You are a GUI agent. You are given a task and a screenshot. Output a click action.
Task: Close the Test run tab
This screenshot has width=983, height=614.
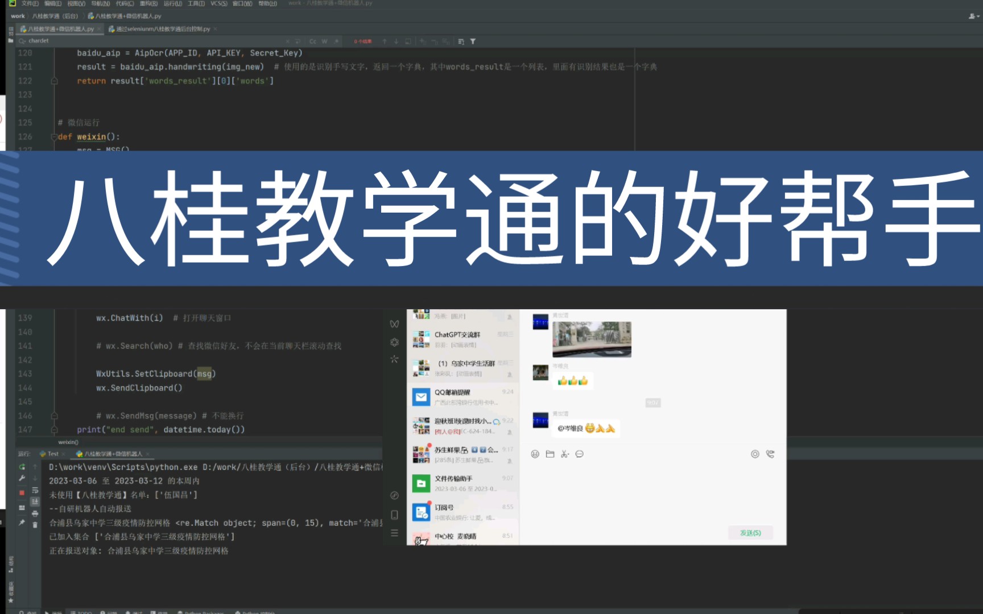pyautogui.click(x=64, y=454)
